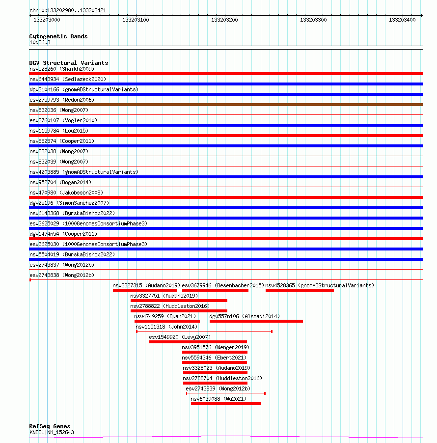The image size is (437, 443).
Task: Select the blue bar under nsv6443934
Action: [x=226, y=84]
